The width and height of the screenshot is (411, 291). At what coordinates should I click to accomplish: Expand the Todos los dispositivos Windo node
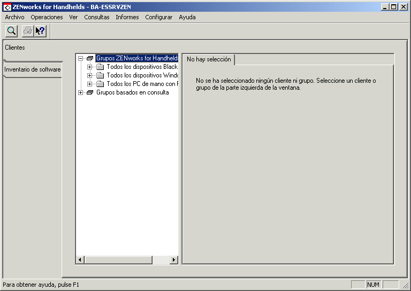pos(90,76)
